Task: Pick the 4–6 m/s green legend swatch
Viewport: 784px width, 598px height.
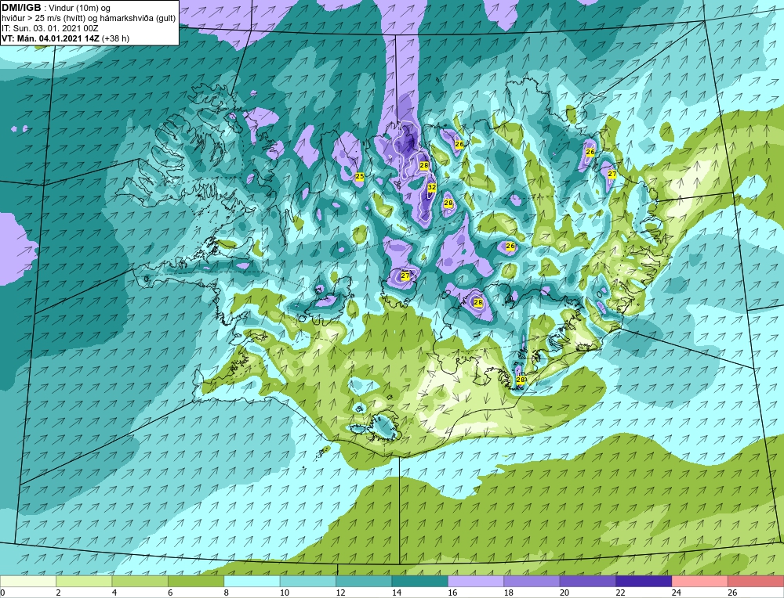Action: (x=140, y=581)
